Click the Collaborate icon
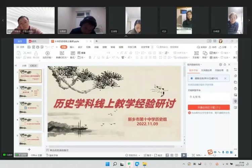 pos(210,47)
